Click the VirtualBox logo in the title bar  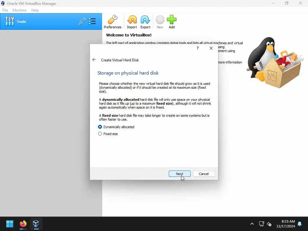click(3, 3)
